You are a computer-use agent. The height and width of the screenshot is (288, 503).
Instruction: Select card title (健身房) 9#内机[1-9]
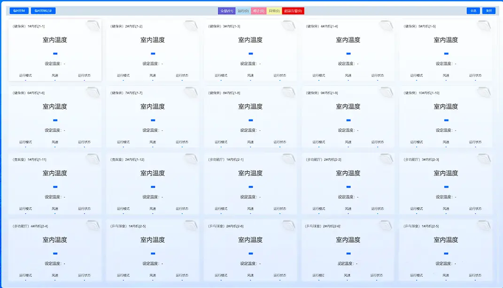click(x=322, y=93)
